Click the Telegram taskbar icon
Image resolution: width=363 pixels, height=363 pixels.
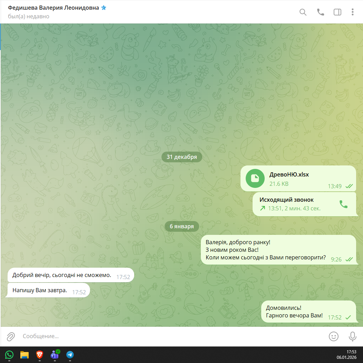click(70, 355)
